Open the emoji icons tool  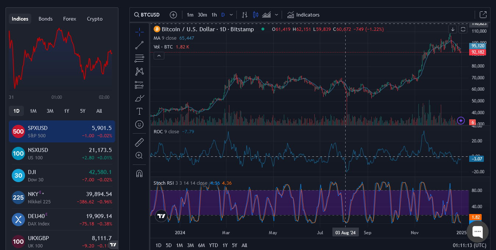(x=139, y=124)
